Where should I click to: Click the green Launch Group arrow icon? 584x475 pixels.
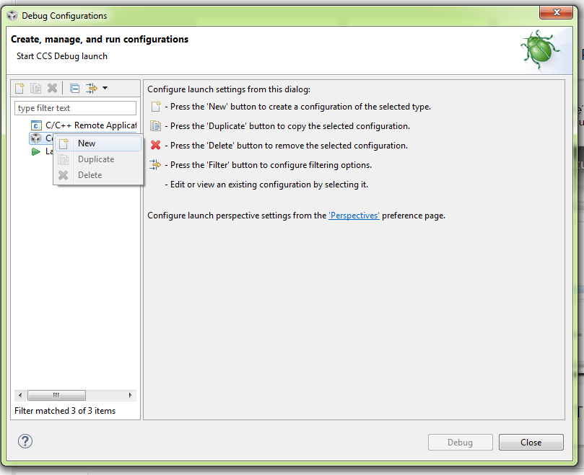tap(36, 151)
